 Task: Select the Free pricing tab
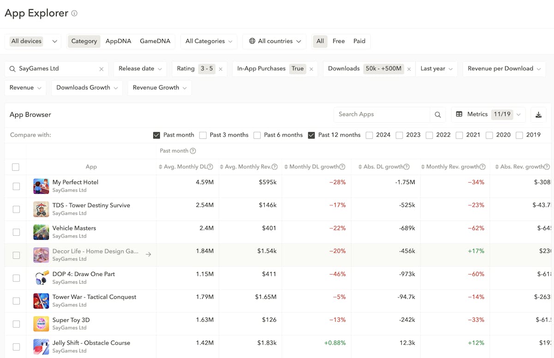[x=339, y=41]
